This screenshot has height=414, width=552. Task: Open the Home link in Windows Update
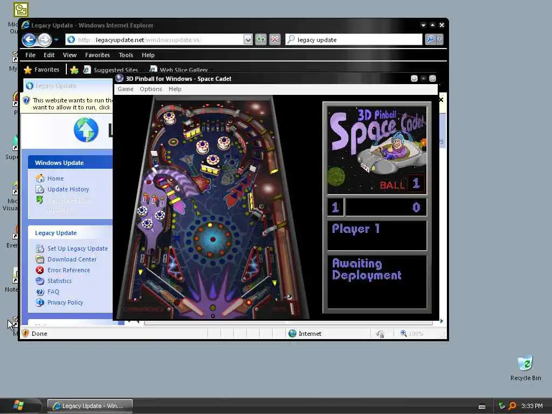coord(56,178)
